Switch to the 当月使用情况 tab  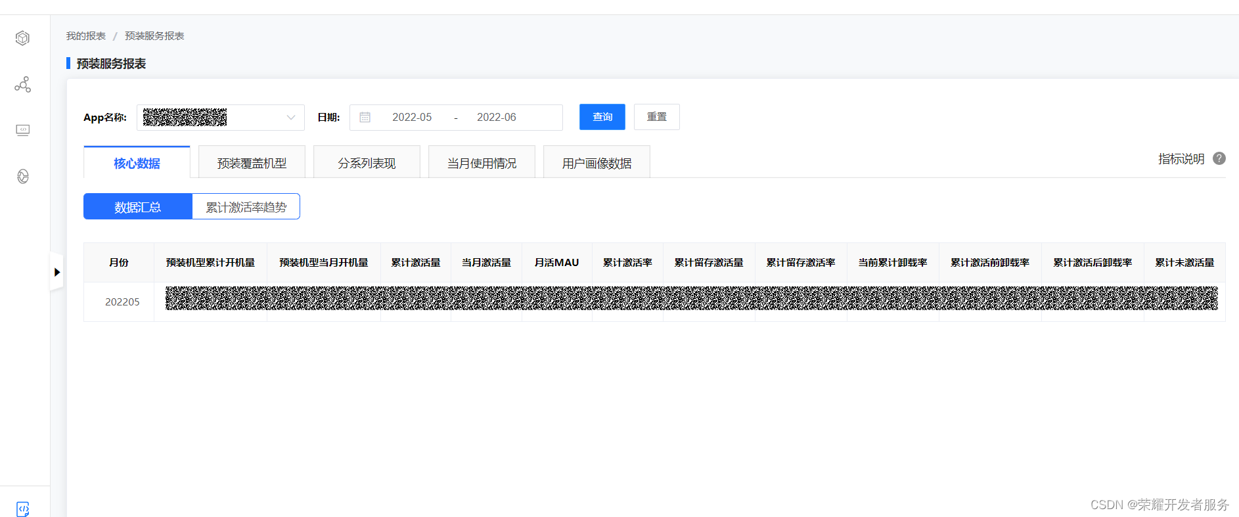pos(482,162)
